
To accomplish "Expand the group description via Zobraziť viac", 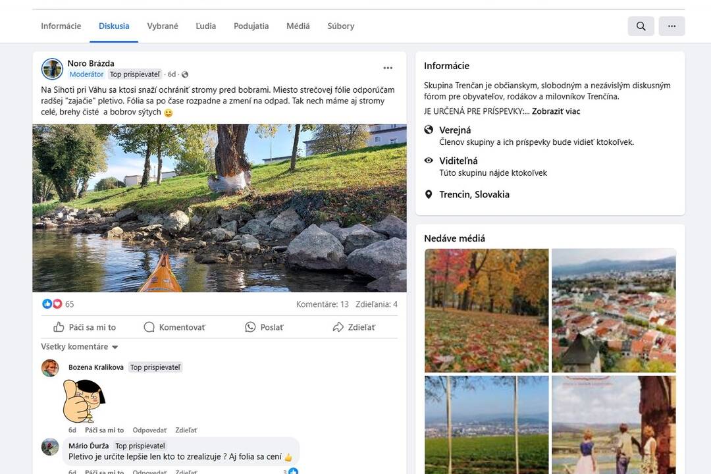I will point(556,111).
